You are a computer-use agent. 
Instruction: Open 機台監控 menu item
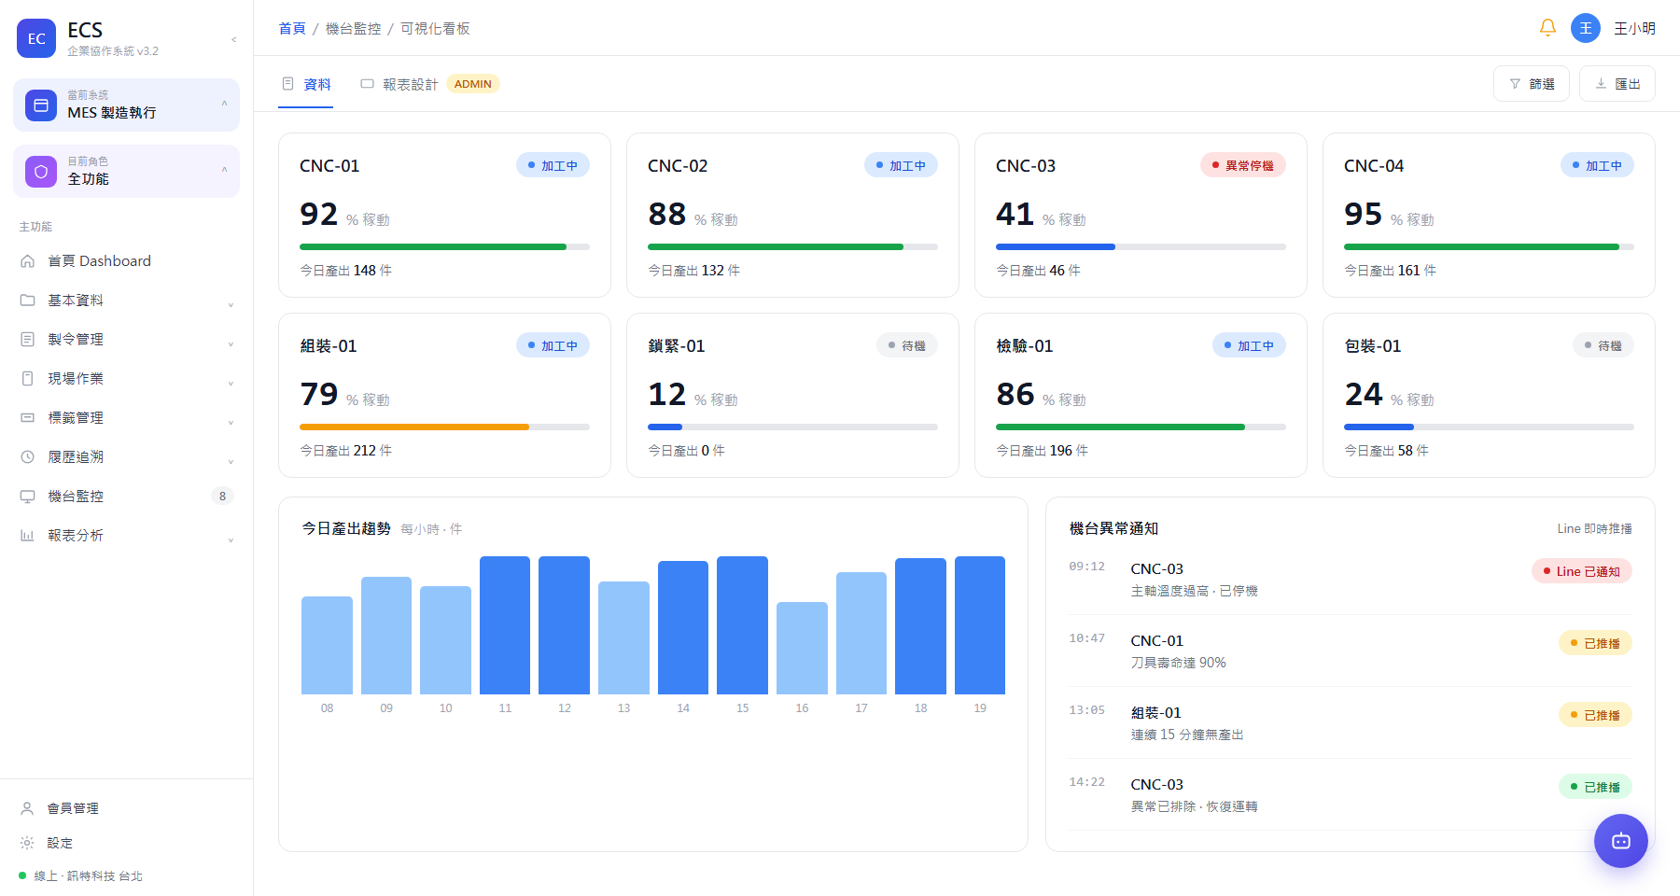click(127, 497)
